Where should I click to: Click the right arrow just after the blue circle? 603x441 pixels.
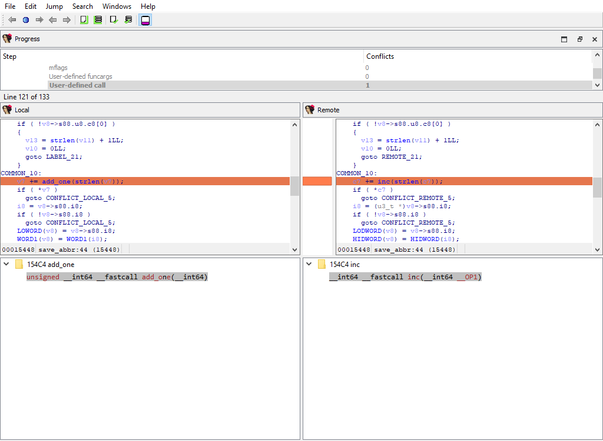click(39, 20)
